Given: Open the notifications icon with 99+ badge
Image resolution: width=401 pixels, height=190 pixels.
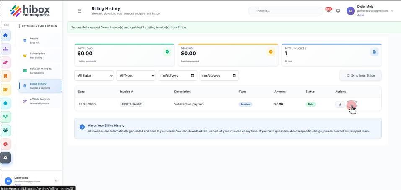Looking at the screenshot, I should (329, 10).
